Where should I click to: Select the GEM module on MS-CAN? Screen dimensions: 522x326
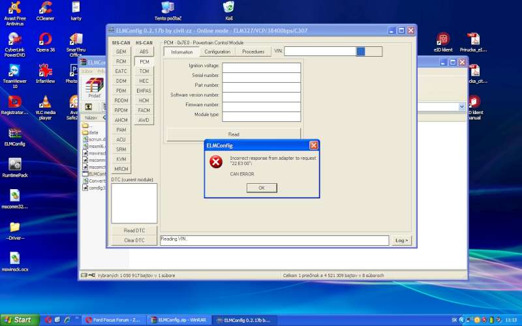pyautogui.click(x=121, y=52)
